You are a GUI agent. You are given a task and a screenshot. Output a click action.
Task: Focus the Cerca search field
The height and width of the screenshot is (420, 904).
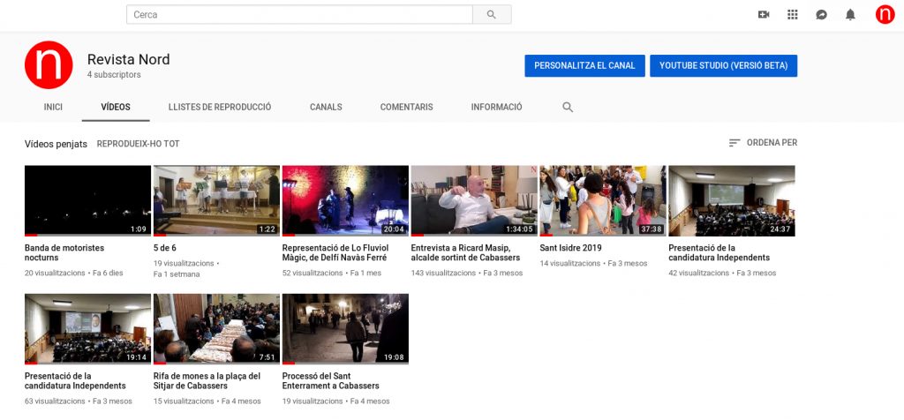[x=300, y=15]
